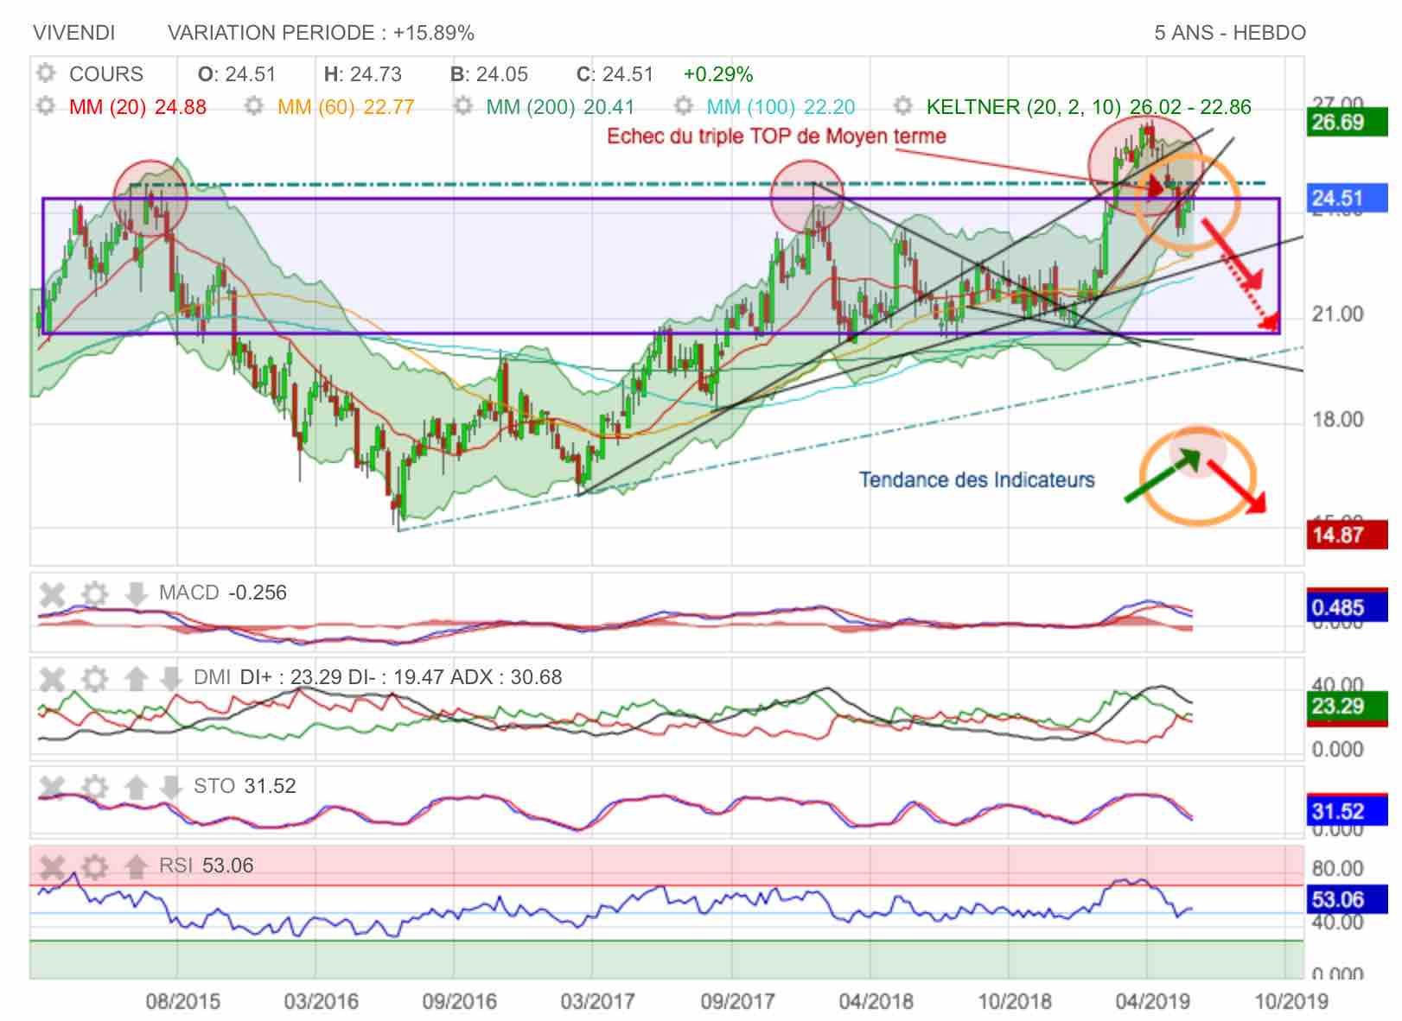Click the COURS label
The width and height of the screenshot is (1402, 1021).
[105, 74]
